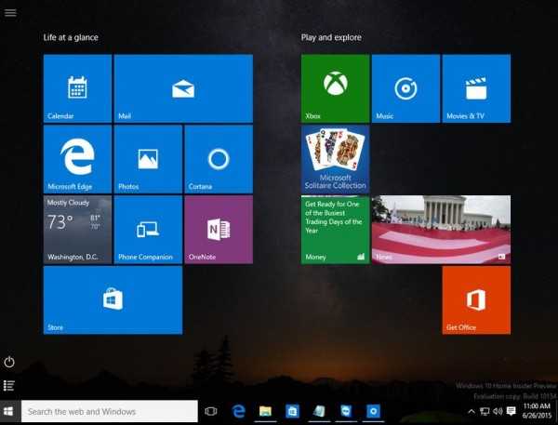Launch the Microsoft Edge tile

[77, 159]
